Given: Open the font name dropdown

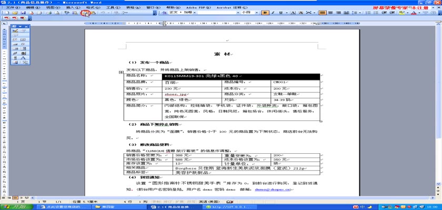Looking at the screenshot, I should 238,13.
